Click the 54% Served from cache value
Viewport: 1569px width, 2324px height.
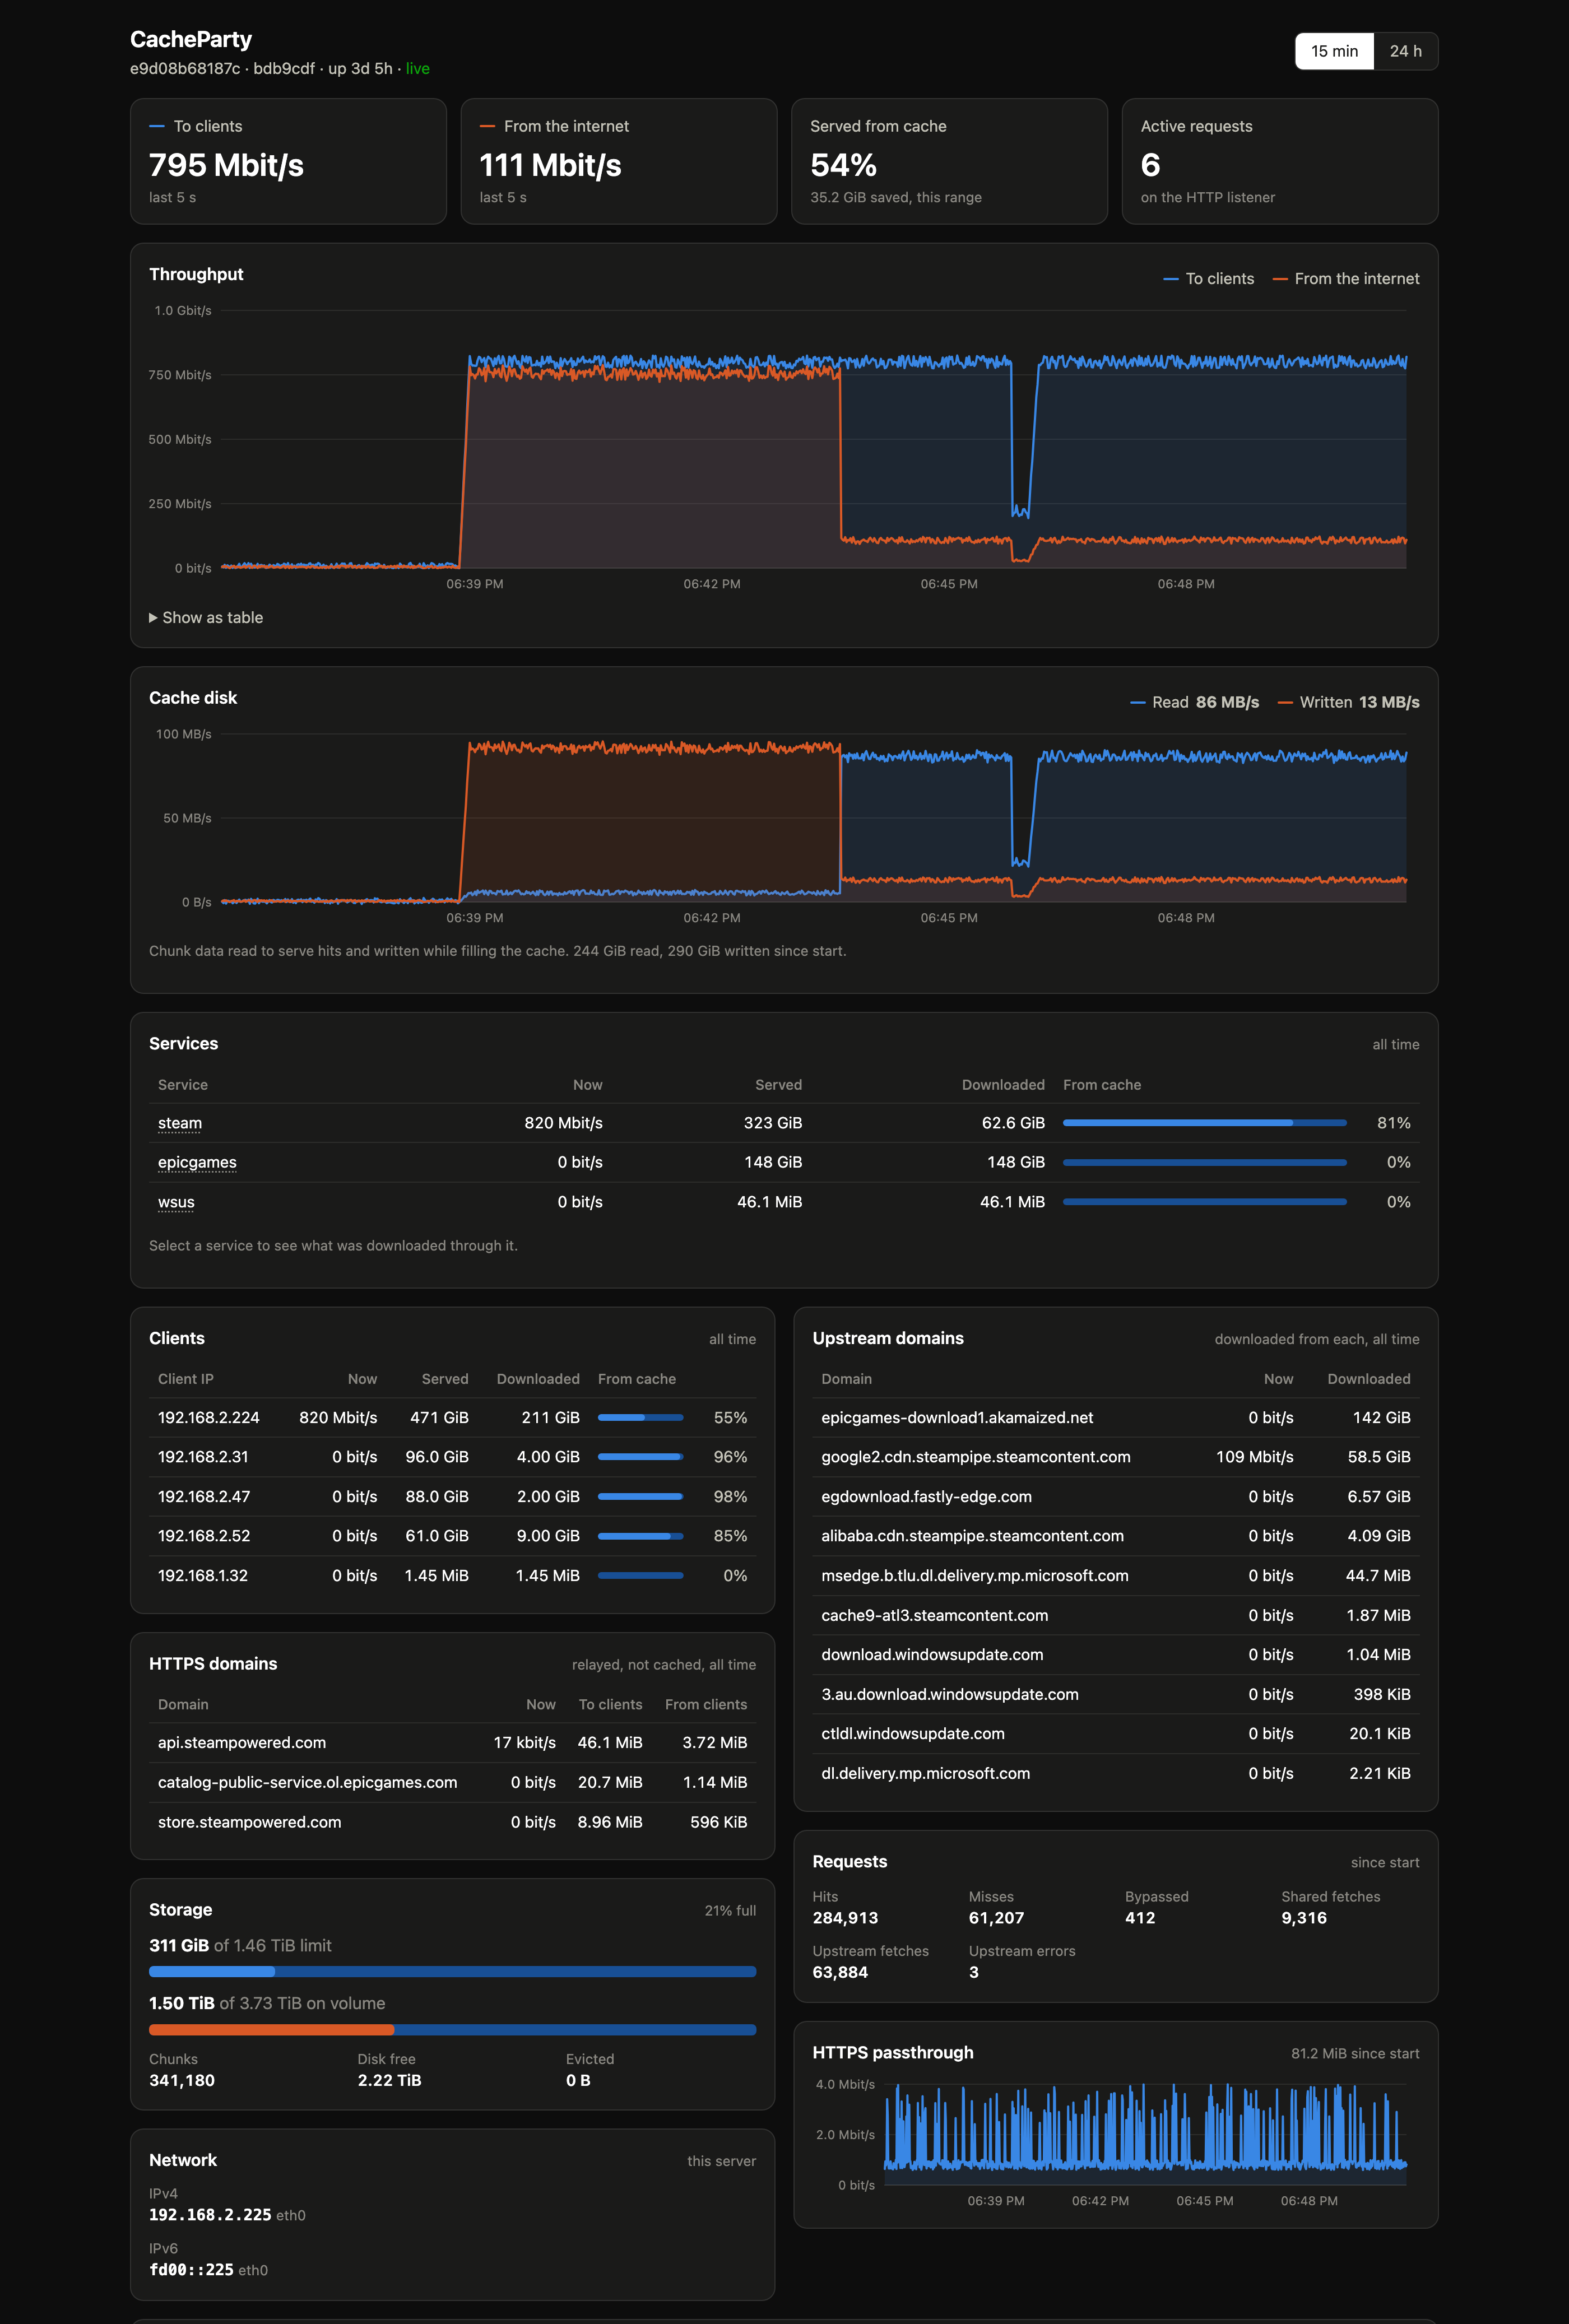point(843,165)
